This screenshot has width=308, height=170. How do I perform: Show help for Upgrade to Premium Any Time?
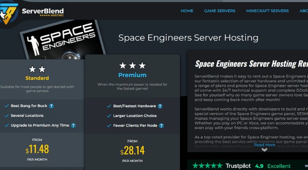73,125
